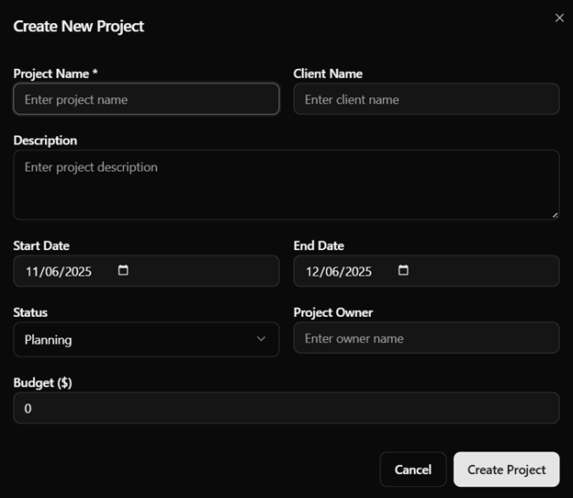Close the Create New Project dialog

tap(559, 17)
